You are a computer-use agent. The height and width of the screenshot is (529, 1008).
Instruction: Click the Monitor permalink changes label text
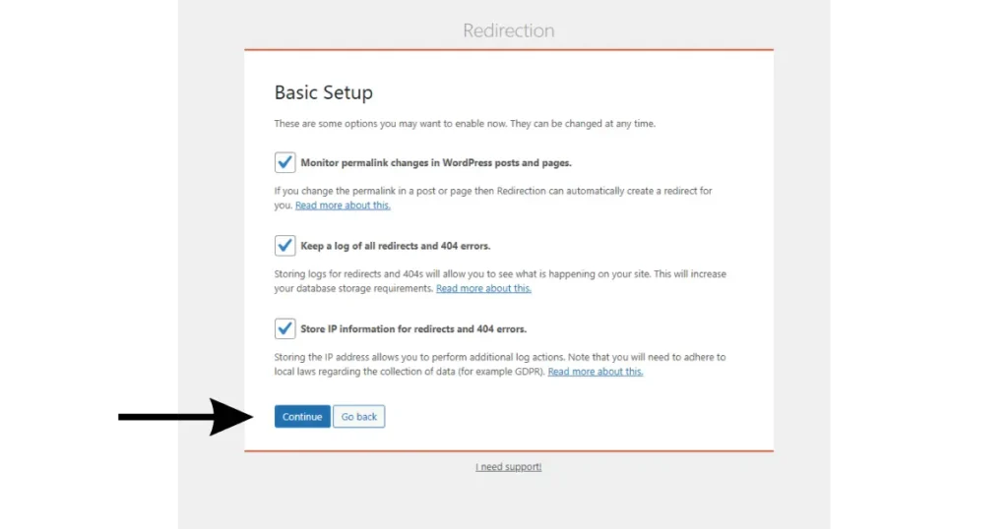435,162
